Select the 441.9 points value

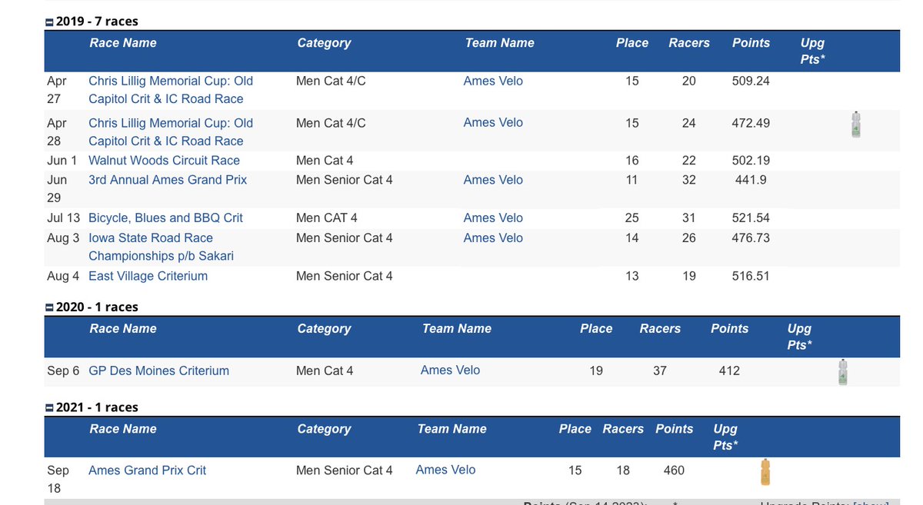(752, 180)
